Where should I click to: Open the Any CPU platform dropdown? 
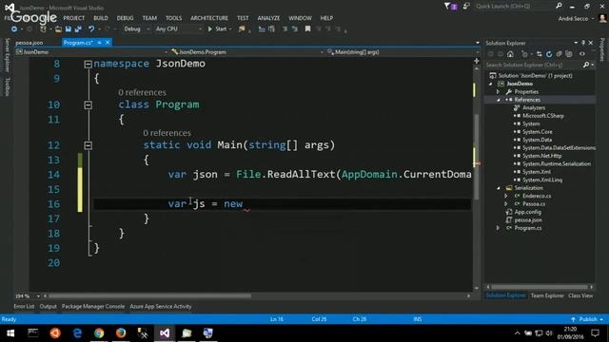pyautogui.click(x=178, y=29)
